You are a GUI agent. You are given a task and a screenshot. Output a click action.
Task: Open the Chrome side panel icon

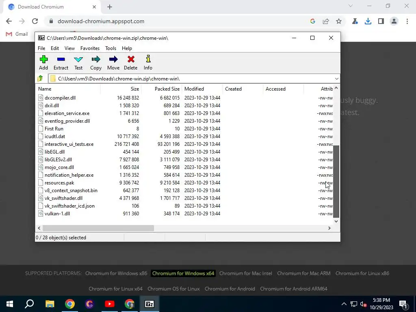click(x=381, y=21)
